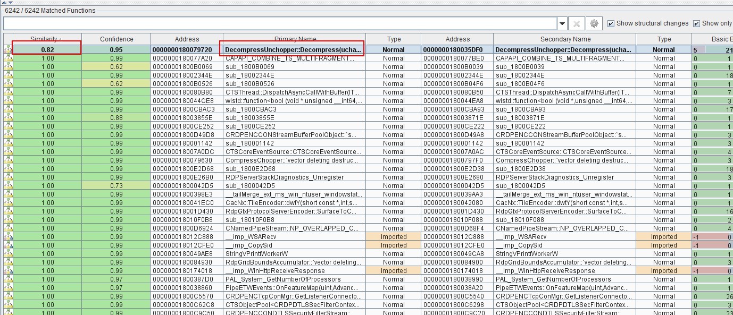Open the filter history dropdown arrow
The width and height of the screenshot is (733, 315).
tap(562, 23)
